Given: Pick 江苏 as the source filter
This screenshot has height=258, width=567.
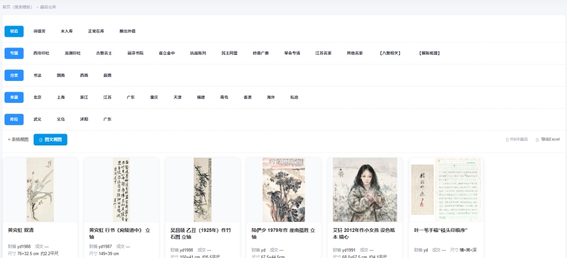Looking at the screenshot, I should click(x=107, y=97).
